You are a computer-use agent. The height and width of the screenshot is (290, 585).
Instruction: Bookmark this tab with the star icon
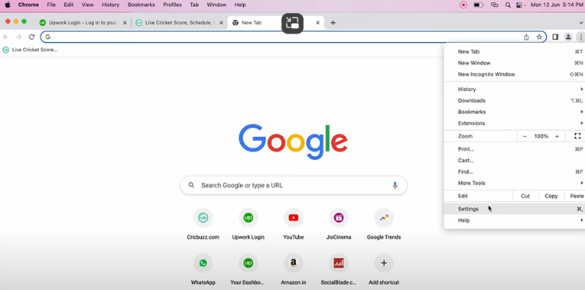539,37
